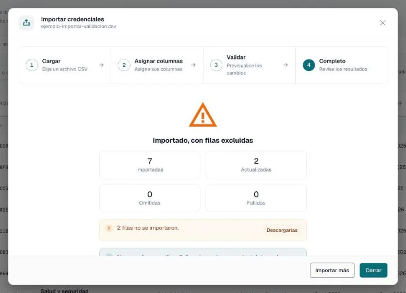This screenshot has height=293, width=406.
Task: Click the 2 Actualizadas card
Action: click(x=256, y=165)
